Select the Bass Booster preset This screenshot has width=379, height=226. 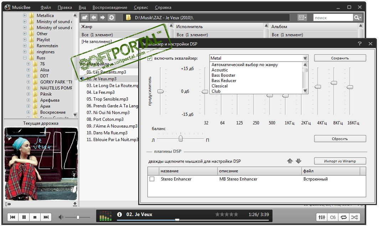[256, 75]
